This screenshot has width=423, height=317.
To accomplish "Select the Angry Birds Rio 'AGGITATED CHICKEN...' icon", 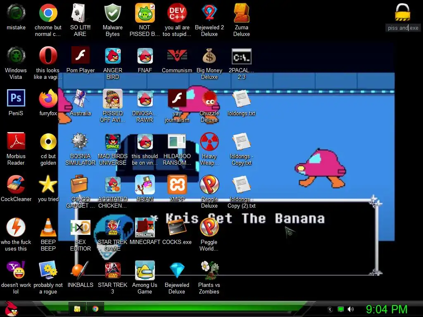I will [x=112, y=185].
